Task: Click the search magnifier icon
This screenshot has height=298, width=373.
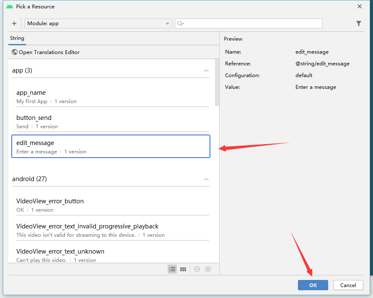Action: click(180, 23)
